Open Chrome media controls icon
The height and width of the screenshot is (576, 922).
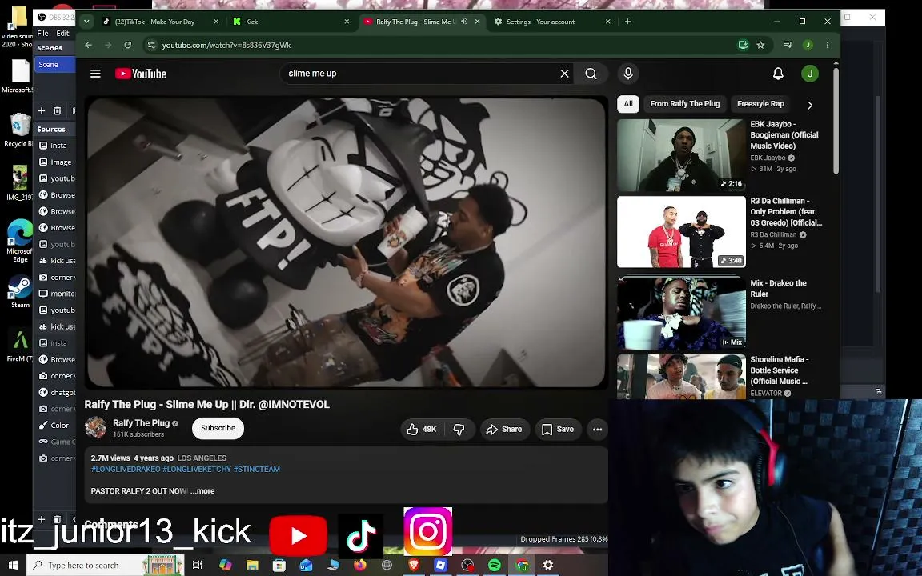click(x=788, y=45)
